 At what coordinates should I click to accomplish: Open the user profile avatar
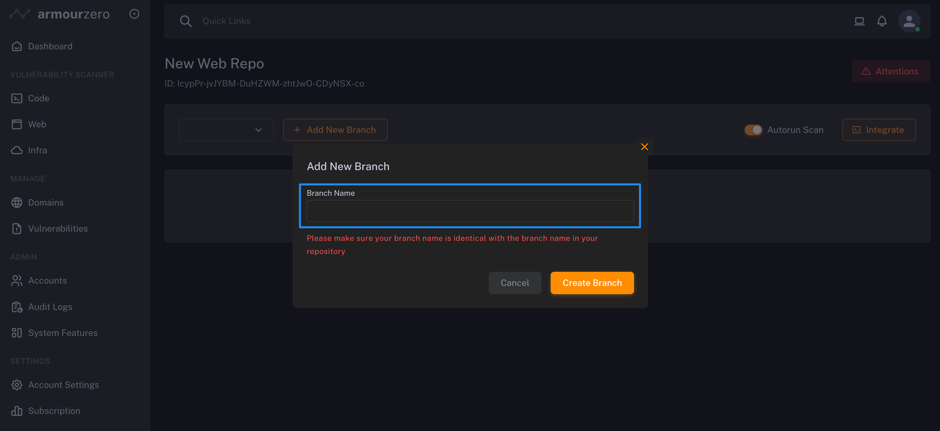tap(909, 21)
